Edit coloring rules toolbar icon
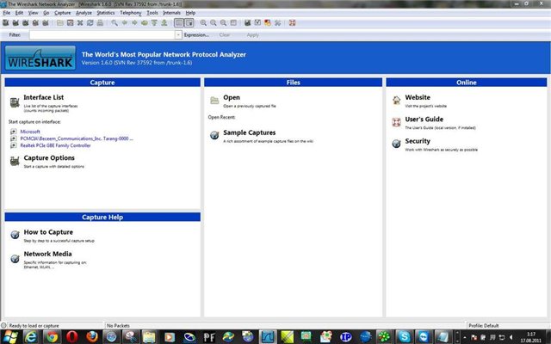 click(268, 23)
